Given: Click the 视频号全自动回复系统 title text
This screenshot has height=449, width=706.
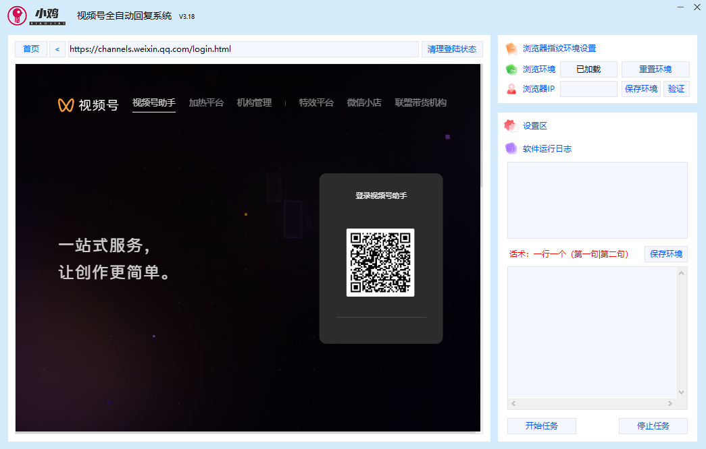Looking at the screenshot, I should tap(124, 16).
